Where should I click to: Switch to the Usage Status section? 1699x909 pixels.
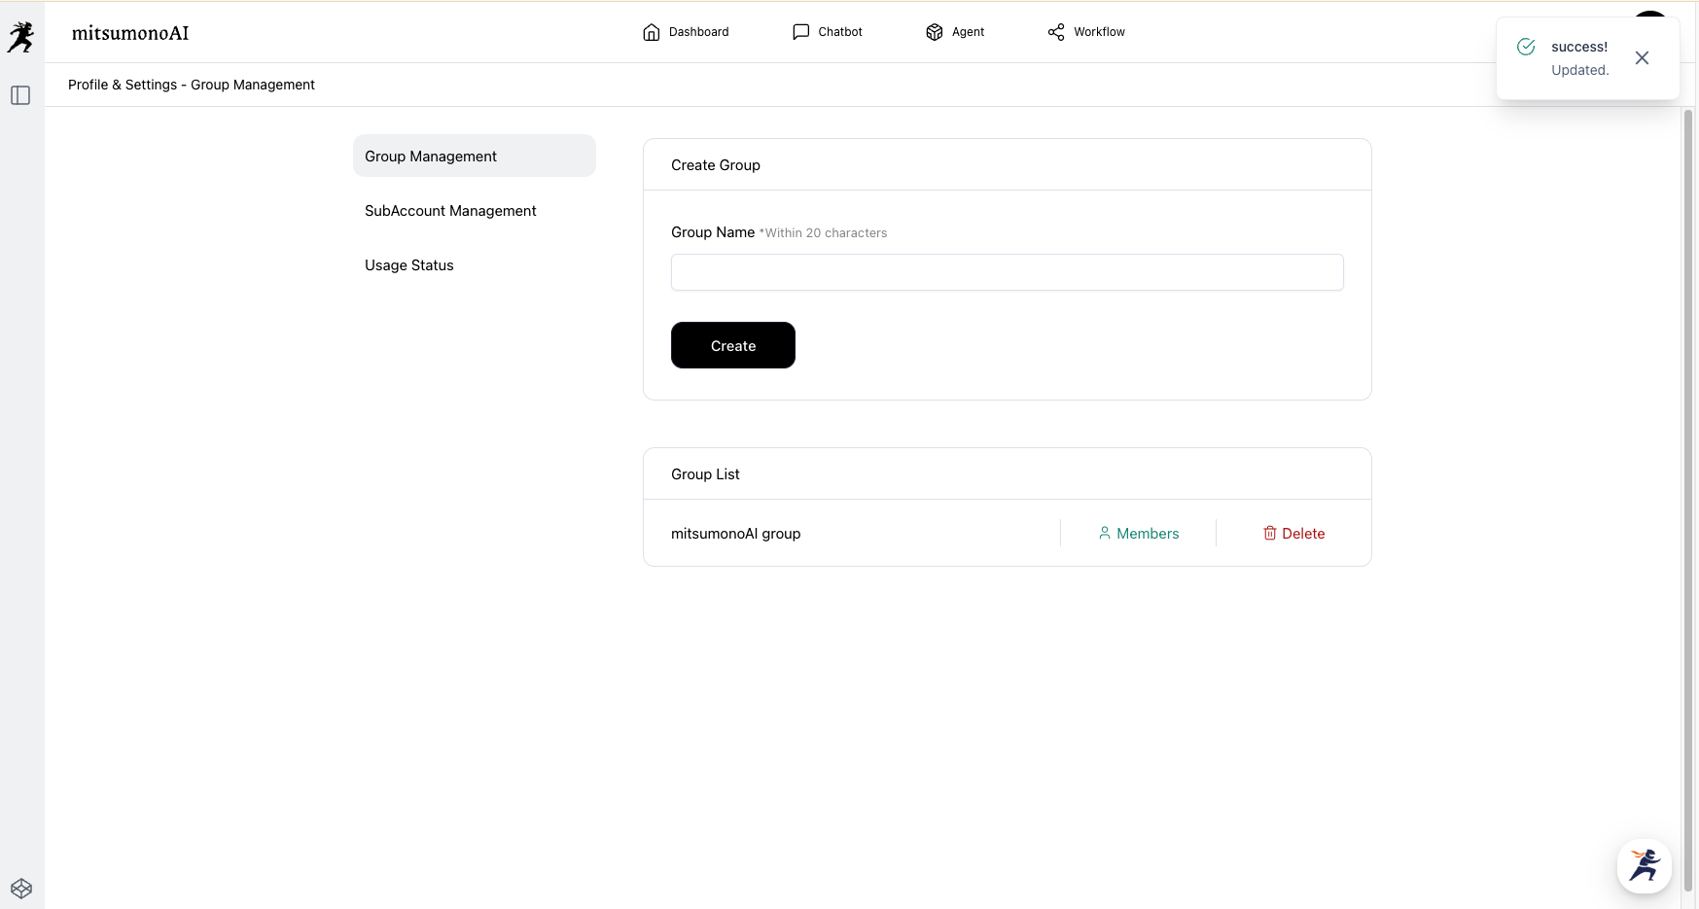click(x=409, y=265)
